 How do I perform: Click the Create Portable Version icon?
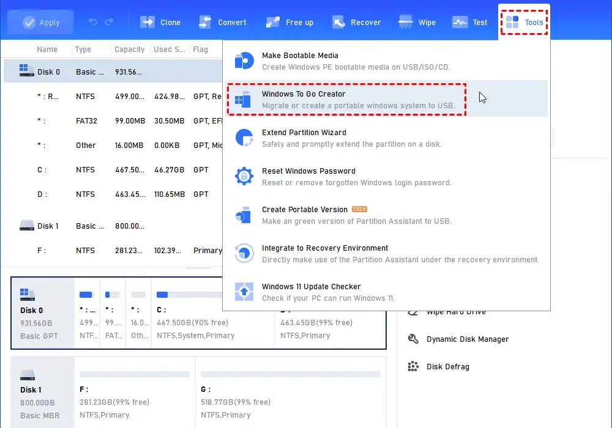pos(243,215)
